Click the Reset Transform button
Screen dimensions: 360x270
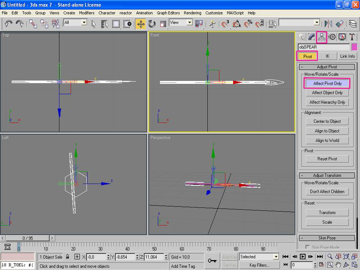[x=327, y=212]
